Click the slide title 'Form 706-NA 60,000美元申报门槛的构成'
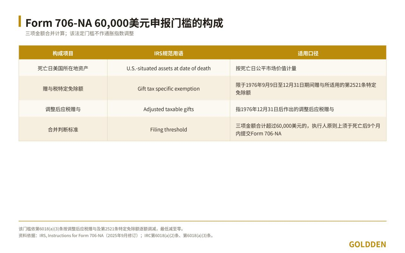The width and height of the screenshot is (405, 253). (x=124, y=23)
